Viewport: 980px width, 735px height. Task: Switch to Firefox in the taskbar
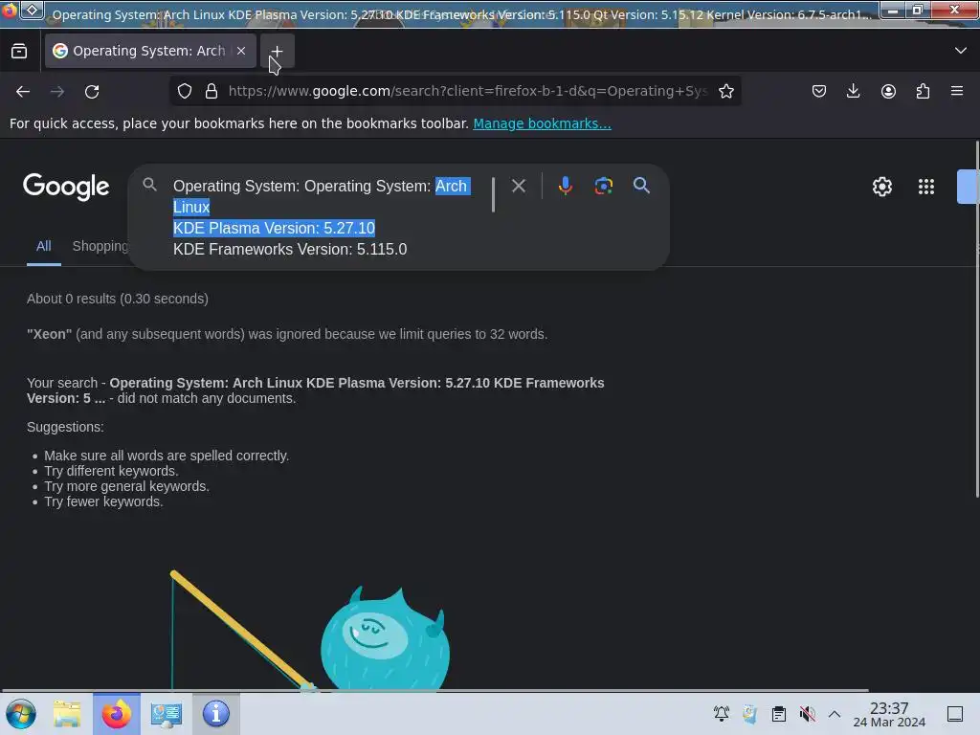(117, 714)
